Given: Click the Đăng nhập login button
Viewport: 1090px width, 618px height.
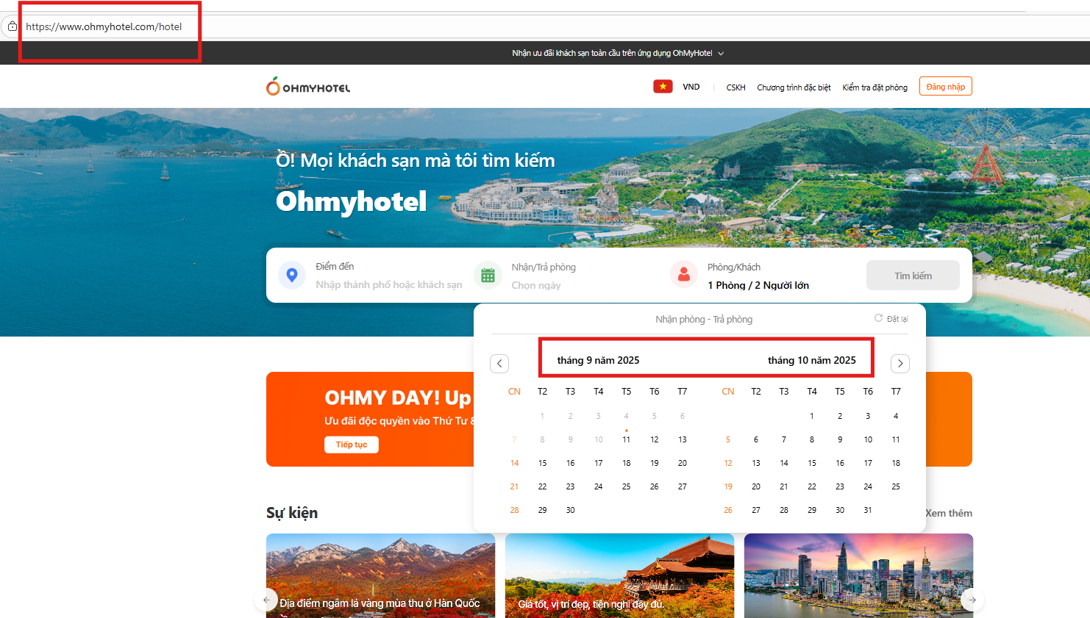Looking at the screenshot, I should tap(946, 87).
